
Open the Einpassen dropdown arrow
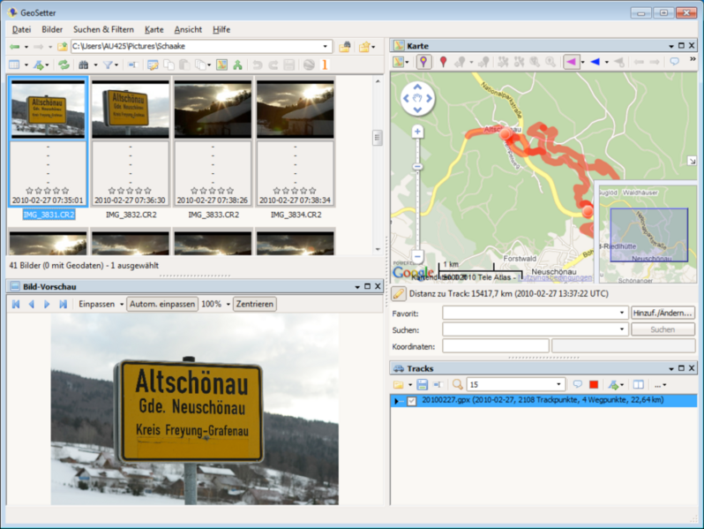coord(121,305)
